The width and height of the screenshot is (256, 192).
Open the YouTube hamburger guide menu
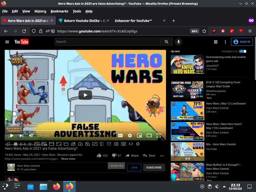click(7, 42)
